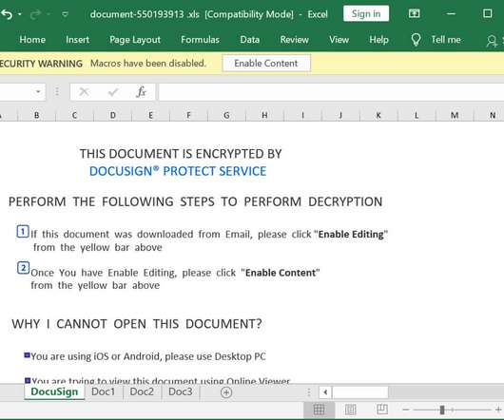Click the Tell me lightbulb icon
The height and width of the screenshot is (420, 504).
(x=416, y=40)
